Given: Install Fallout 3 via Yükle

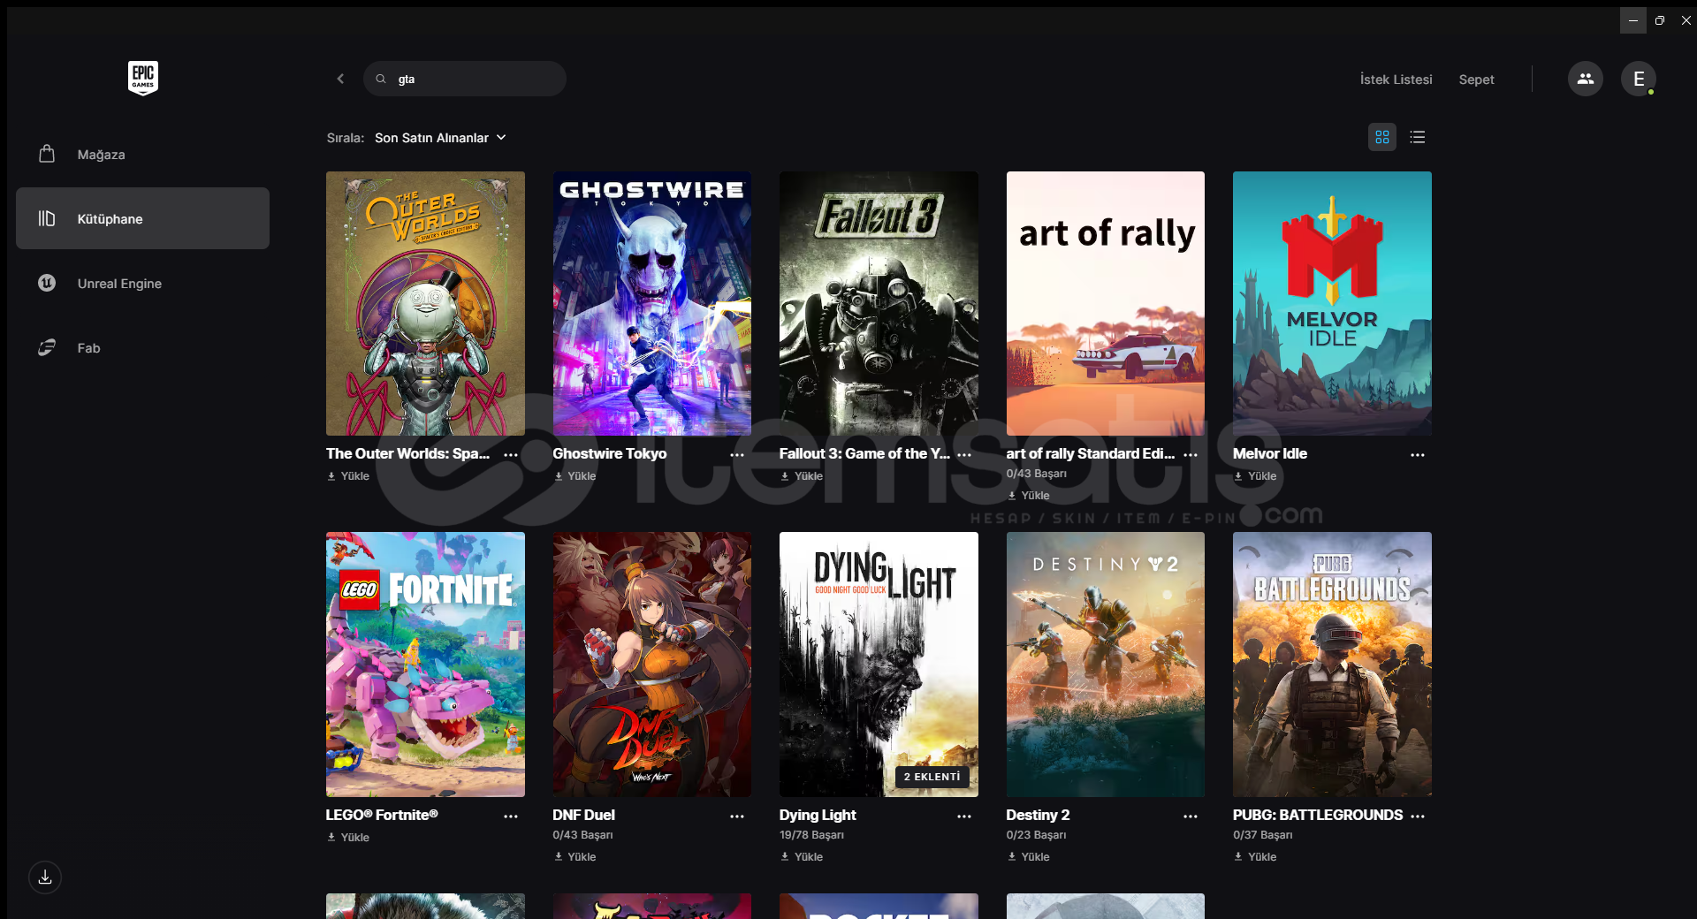Looking at the screenshot, I should [802, 476].
